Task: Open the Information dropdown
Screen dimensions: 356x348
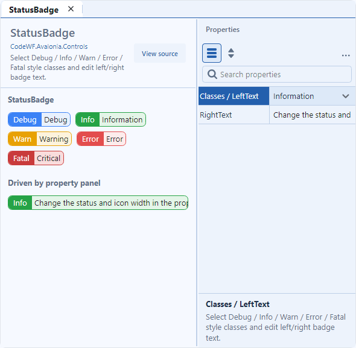Action: pyautogui.click(x=312, y=96)
